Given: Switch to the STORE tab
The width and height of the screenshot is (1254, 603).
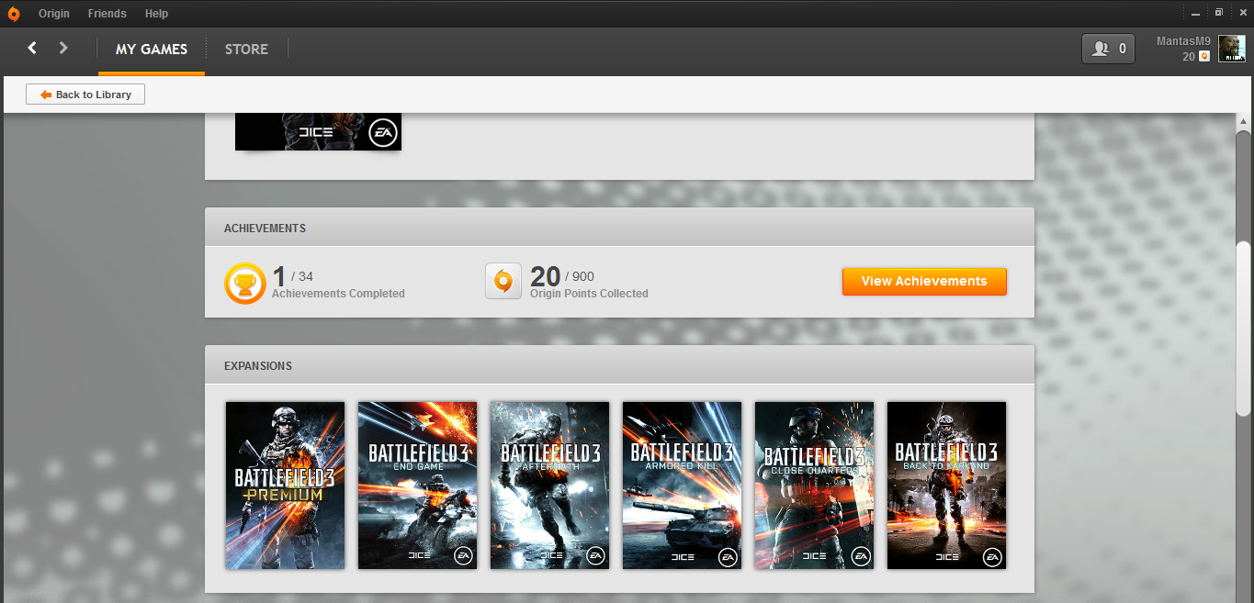Looking at the screenshot, I should click(246, 50).
